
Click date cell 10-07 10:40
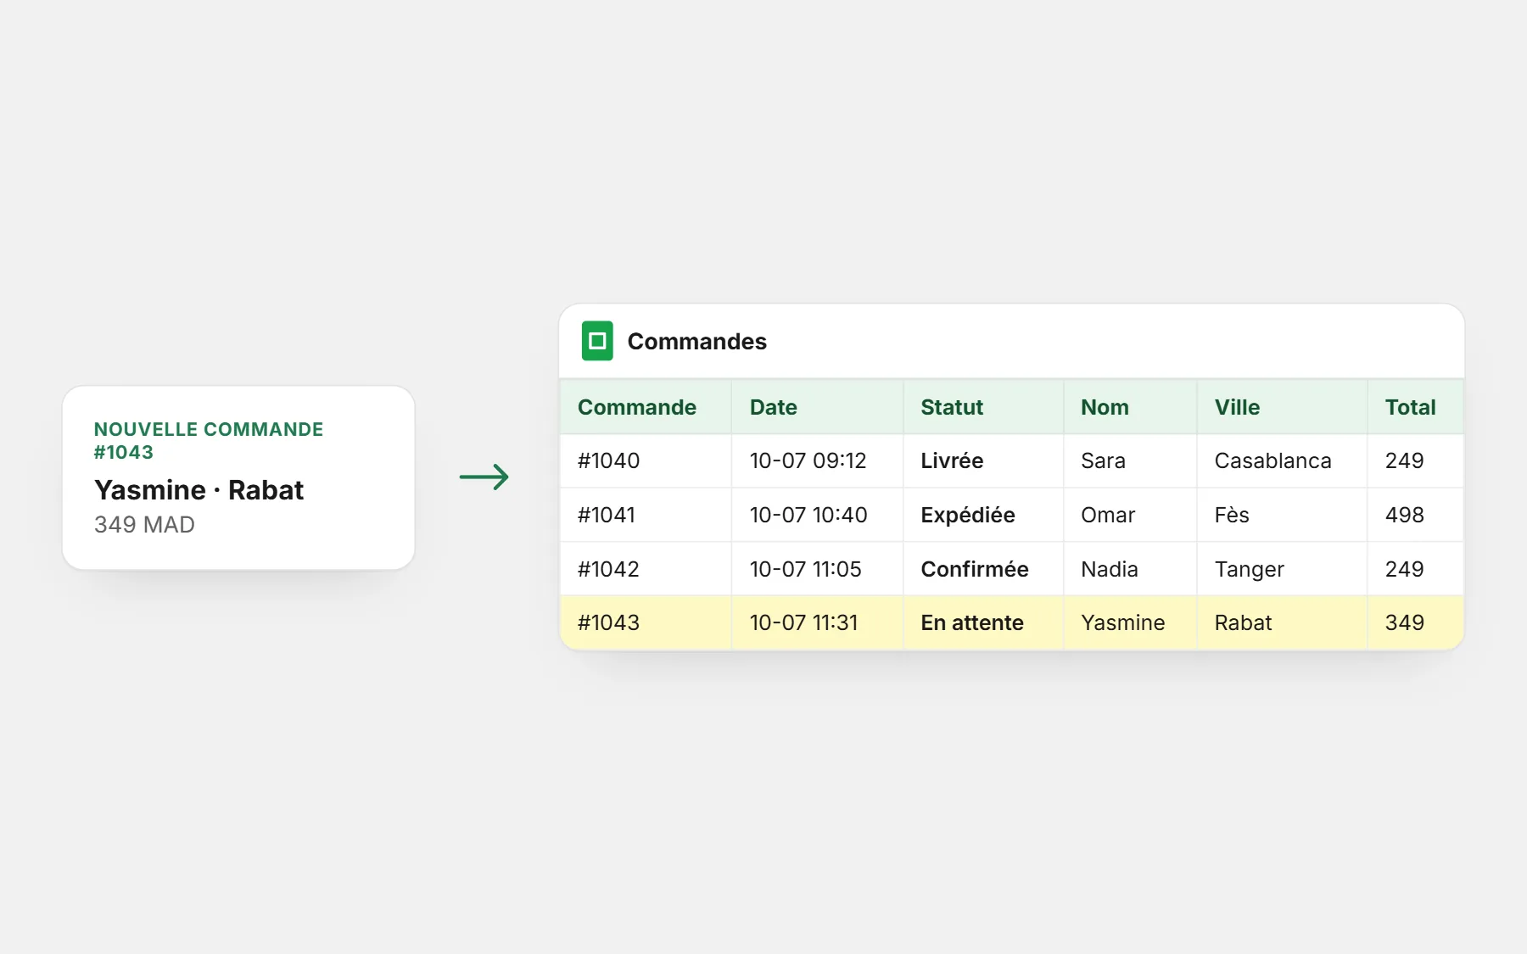(x=817, y=515)
